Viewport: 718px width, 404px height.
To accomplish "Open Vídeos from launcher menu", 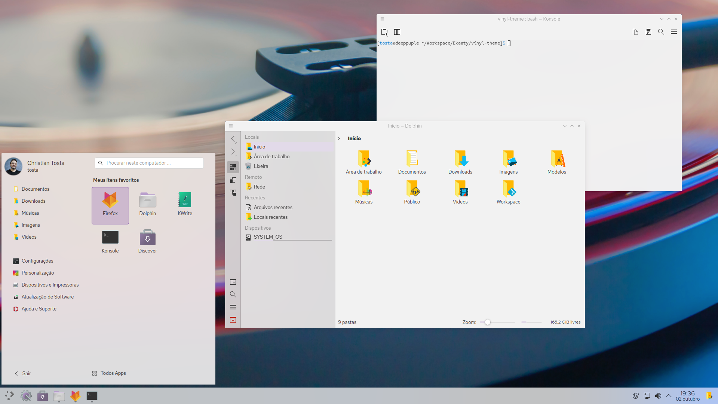I will click(x=25, y=237).
